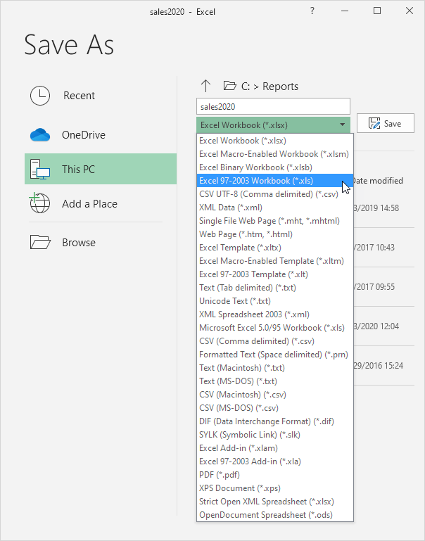Click the This PC computer icon
Screen dimensions: 425x541
(40, 170)
